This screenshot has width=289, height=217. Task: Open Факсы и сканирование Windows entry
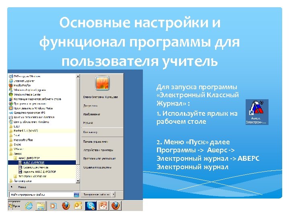click(x=32, y=117)
